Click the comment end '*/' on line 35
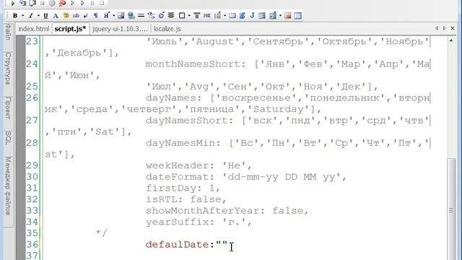 coord(101,233)
